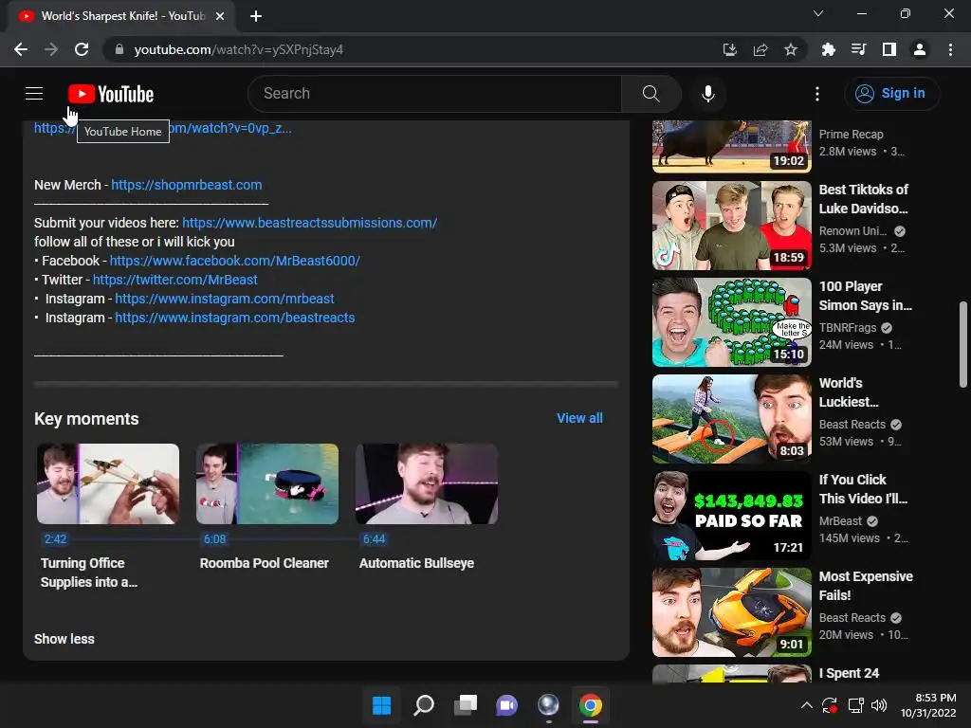The width and height of the screenshot is (971, 728).
Task: Open the Chrome three-dot menu
Action: tap(950, 49)
